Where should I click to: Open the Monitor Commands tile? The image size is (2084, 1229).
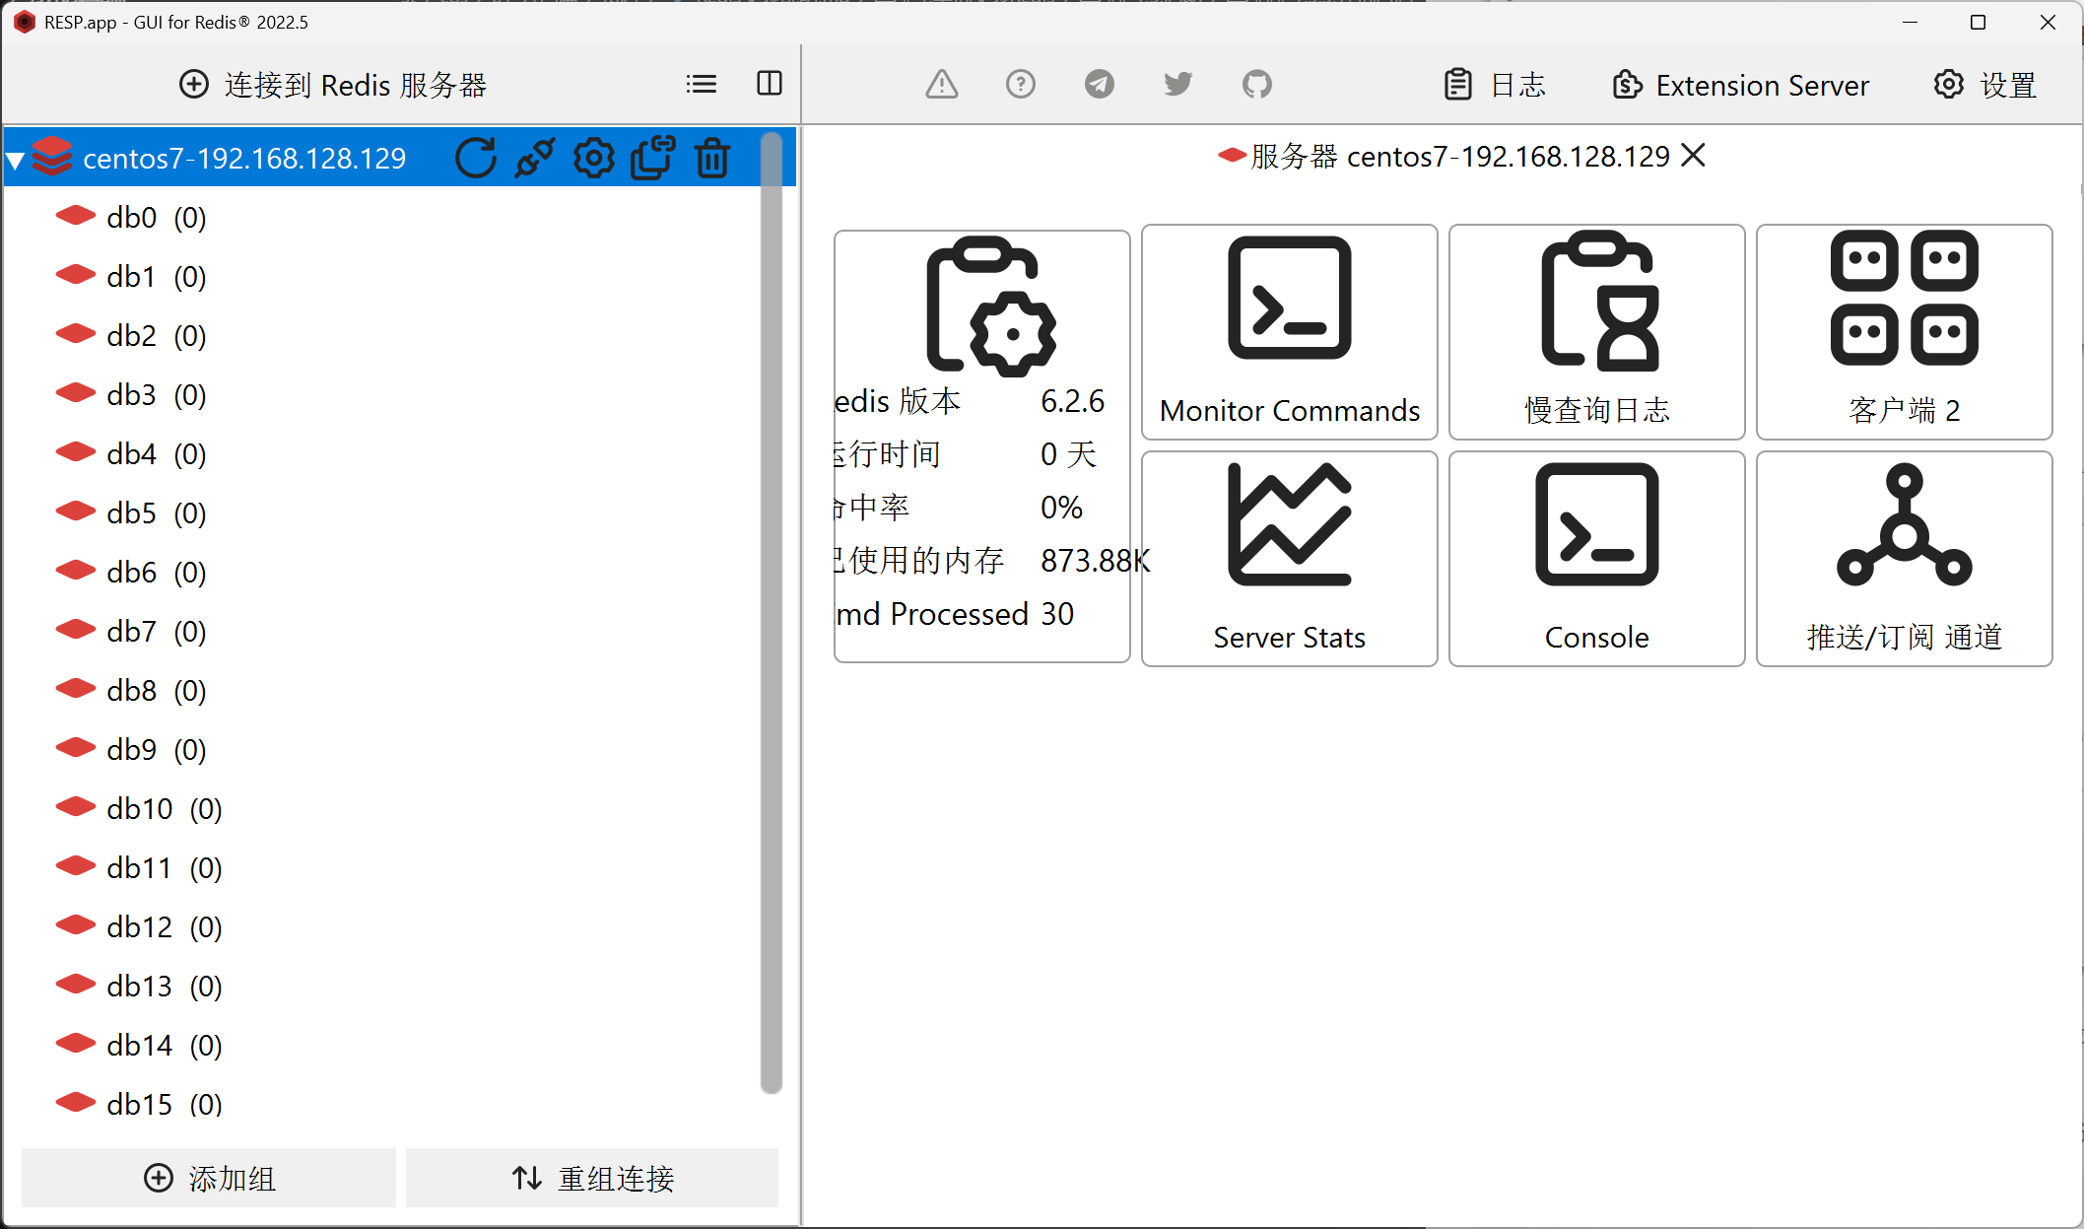pos(1289,332)
